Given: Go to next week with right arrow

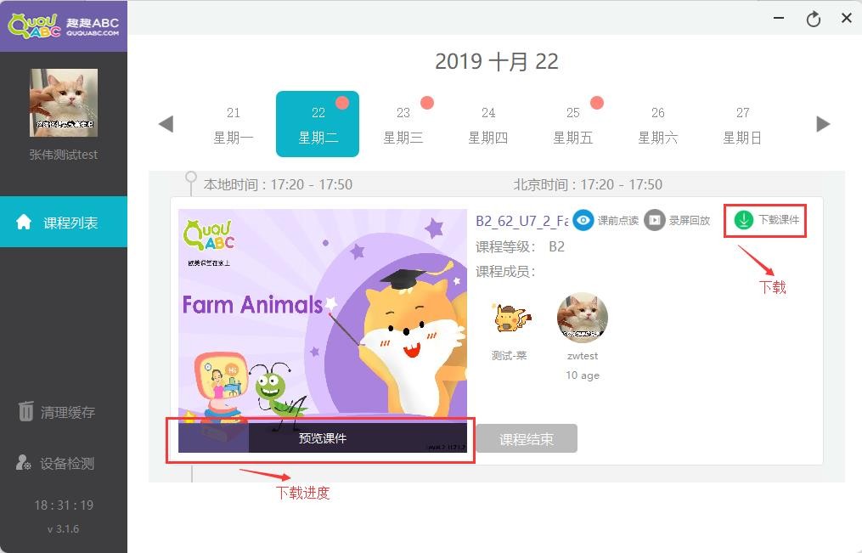Looking at the screenshot, I should (823, 124).
